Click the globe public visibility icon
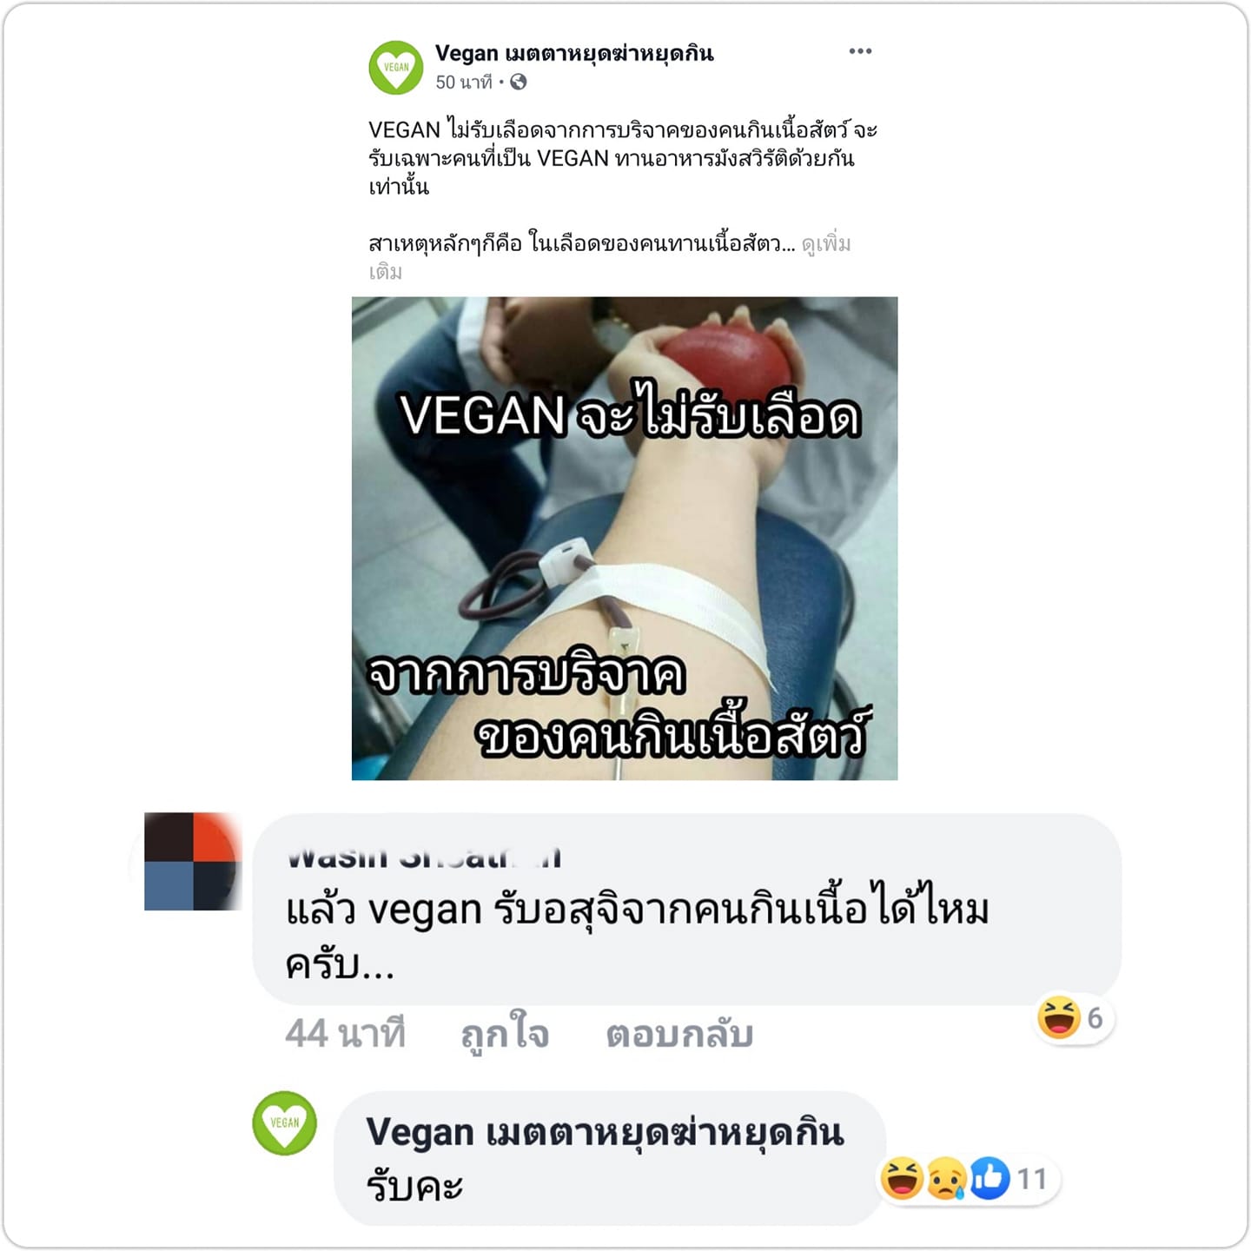The height and width of the screenshot is (1251, 1251). click(519, 82)
